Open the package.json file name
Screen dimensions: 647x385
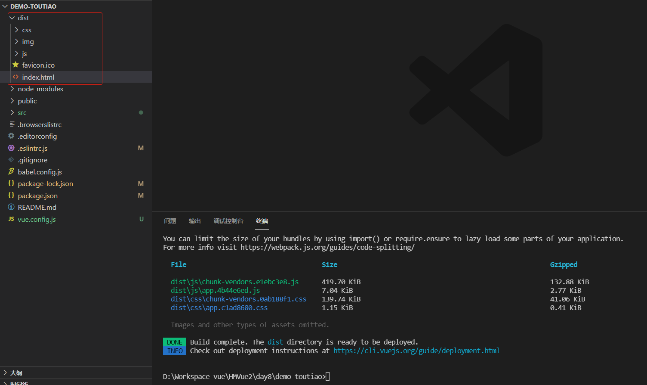(37, 196)
